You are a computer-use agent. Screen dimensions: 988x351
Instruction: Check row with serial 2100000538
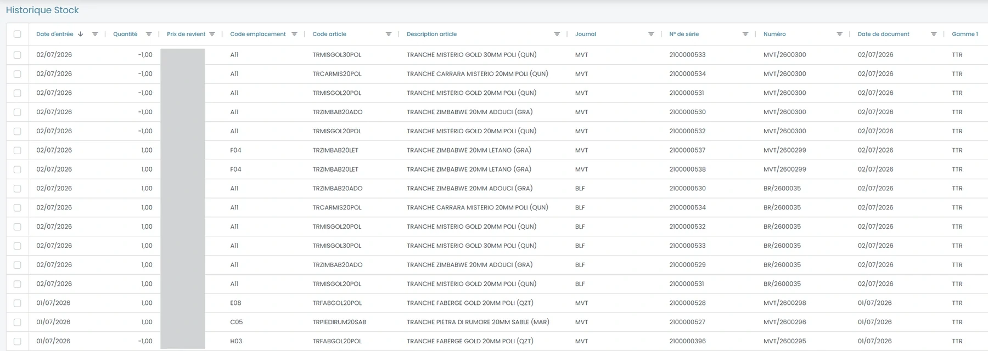tap(18, 169)
